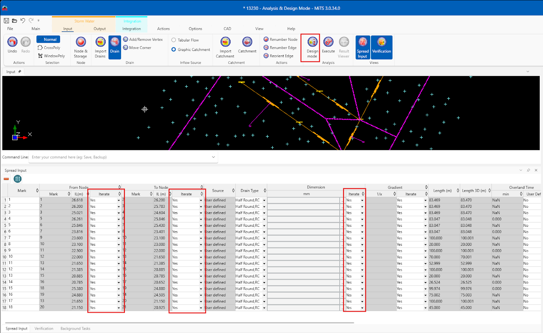
Task: Select WindowPoly selection mode
Action: click(51, 56)
